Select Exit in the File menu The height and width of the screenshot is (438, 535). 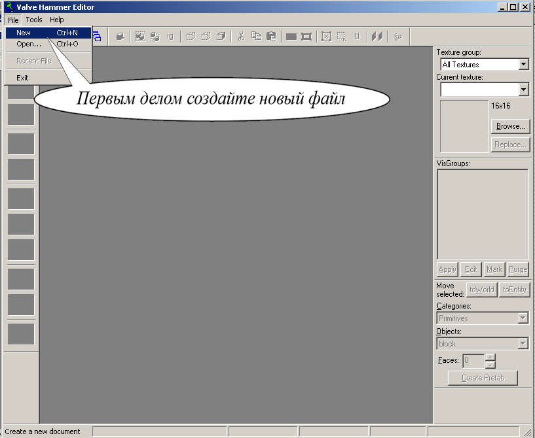(48, 78)
